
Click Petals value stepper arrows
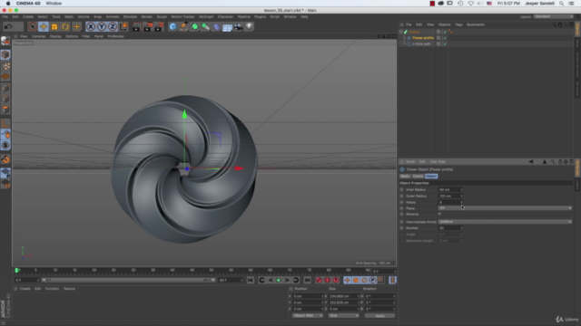coord(461,202)
